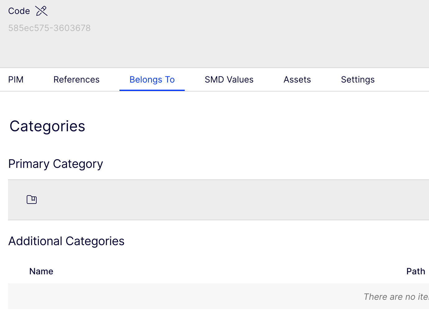Image resolution: width=429 pixels, height=319 pixels.
Task: Open the Assets tab
Action: (x=297, y=80)
